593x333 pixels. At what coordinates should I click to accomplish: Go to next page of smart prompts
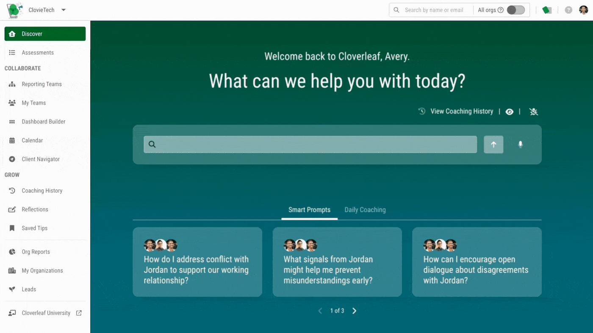355,311
